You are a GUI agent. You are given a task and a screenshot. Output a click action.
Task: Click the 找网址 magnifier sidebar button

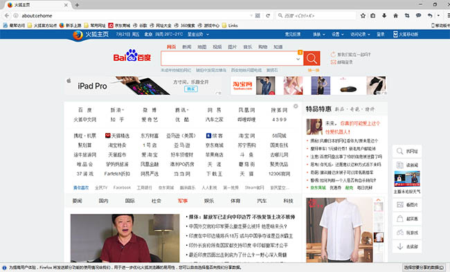pyautogui.click(x=407, y=151)
